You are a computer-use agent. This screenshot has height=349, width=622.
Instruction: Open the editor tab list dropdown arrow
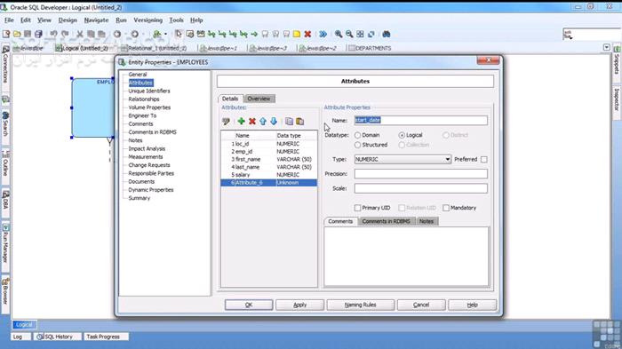[607, 48]
